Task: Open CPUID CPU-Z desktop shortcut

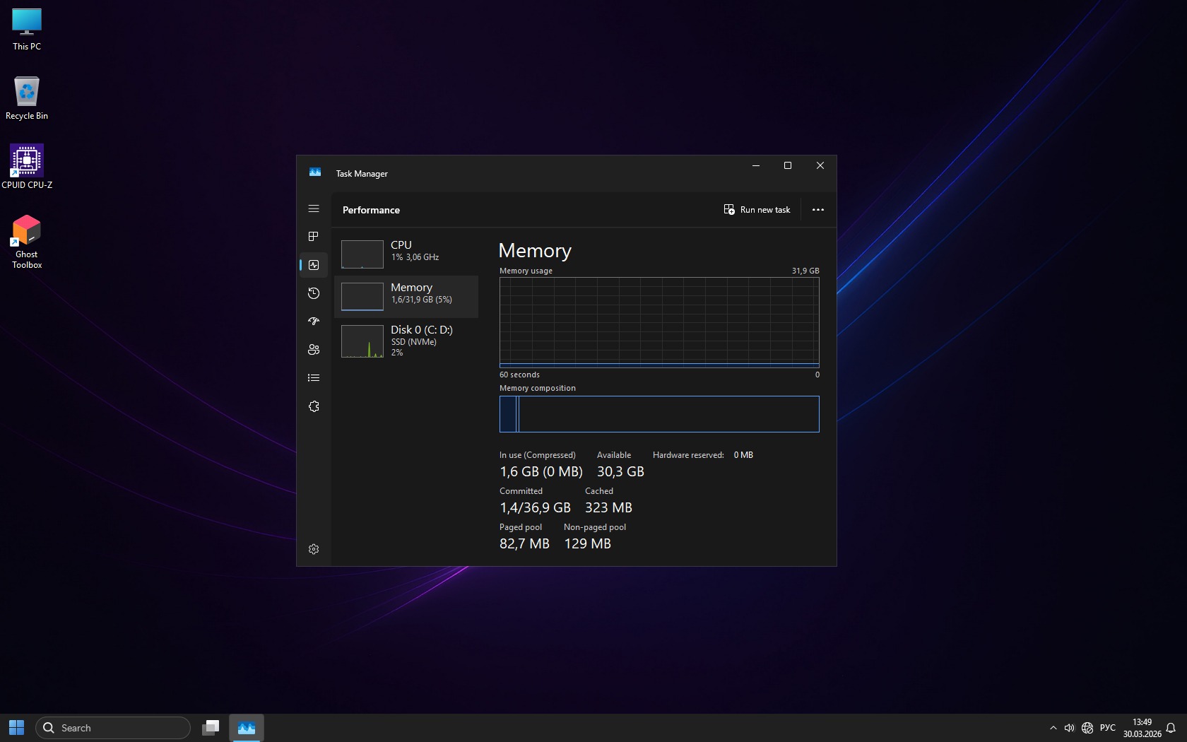Action: coord(27,167)
